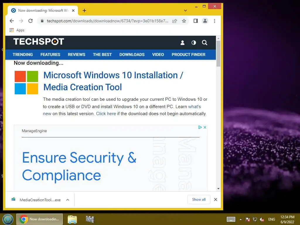Go back to the previous page
Image resolution: width=300 pixels, height=225 pixels.
12,21
